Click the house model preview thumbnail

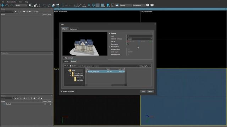point(85,44)
